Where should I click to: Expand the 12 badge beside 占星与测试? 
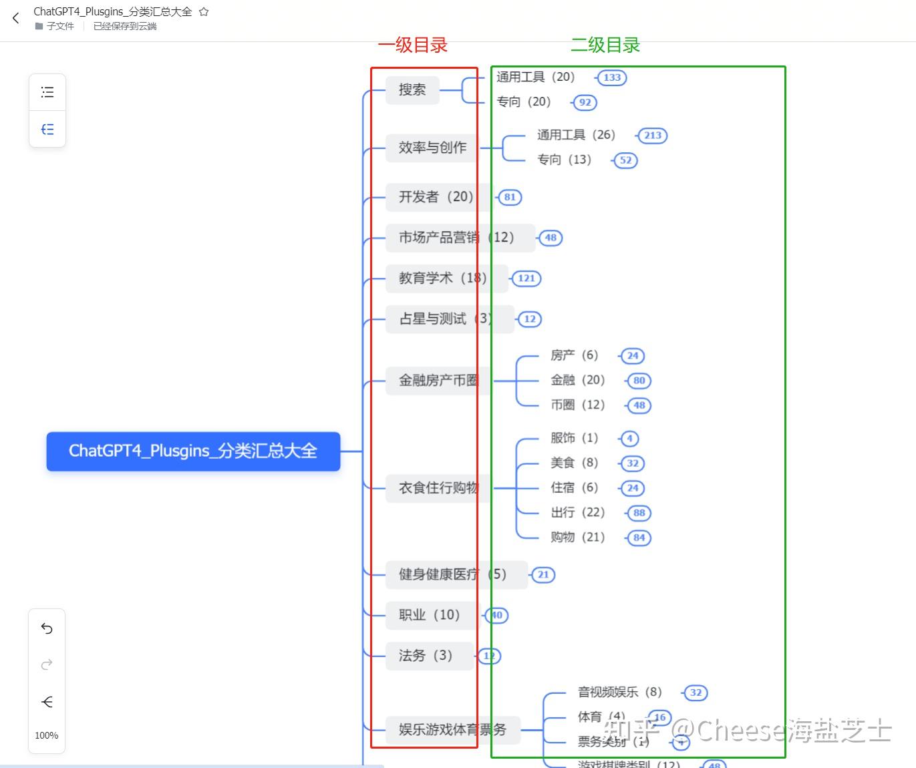coord(530,319)
